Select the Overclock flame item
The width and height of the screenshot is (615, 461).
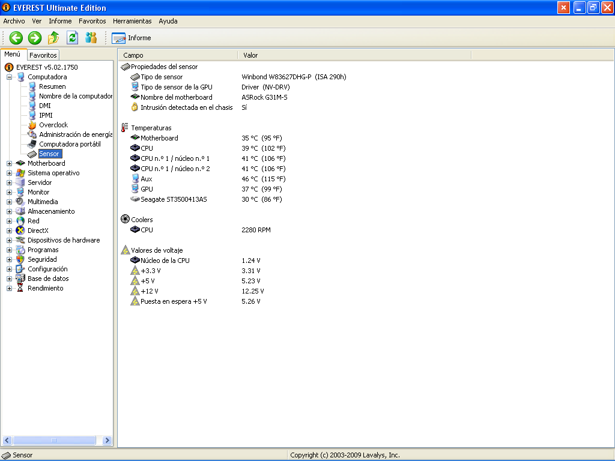pos(53,125)
